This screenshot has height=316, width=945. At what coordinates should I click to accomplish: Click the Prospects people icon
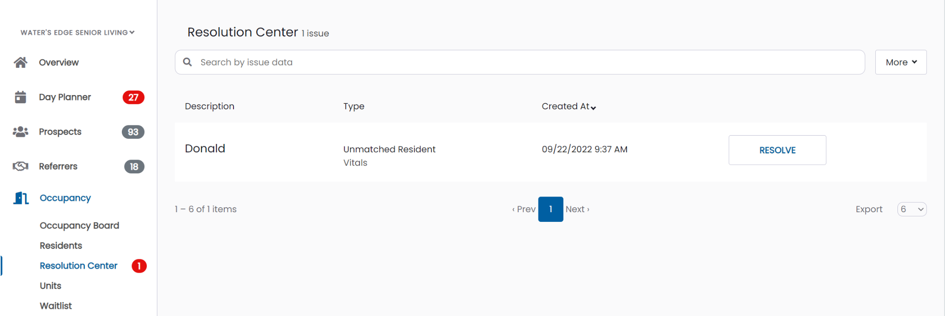pyautogui.click(x=20, y=132)
